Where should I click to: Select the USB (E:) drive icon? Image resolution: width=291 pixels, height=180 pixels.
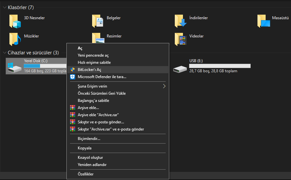[x=180, y=68]
